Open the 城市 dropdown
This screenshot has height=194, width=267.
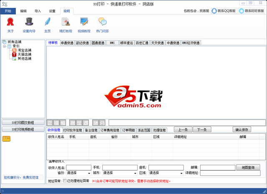[120, 173]
